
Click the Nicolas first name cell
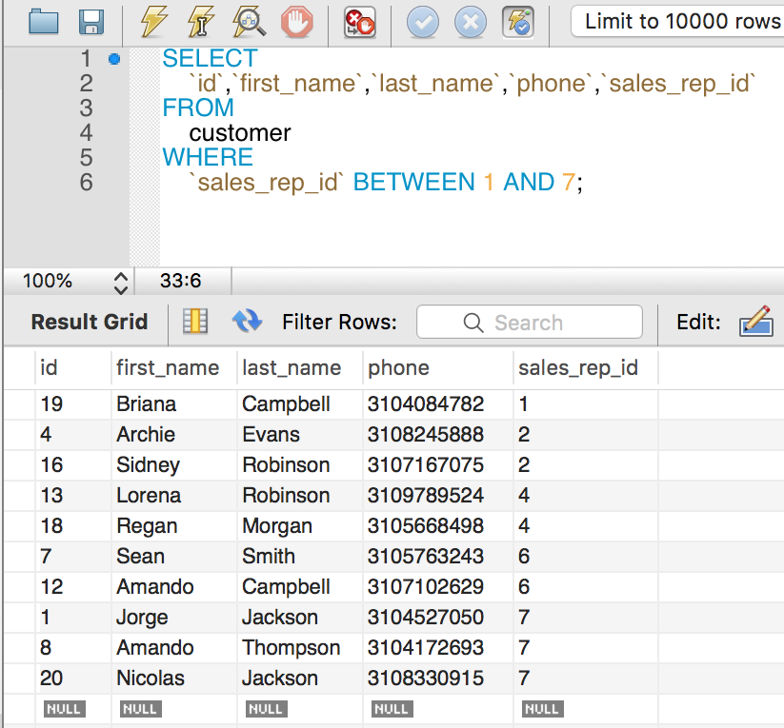pyautogui.click(x=174, y=679)
